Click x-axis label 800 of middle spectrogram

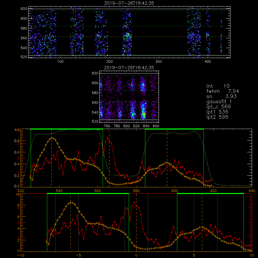(126, 126)
